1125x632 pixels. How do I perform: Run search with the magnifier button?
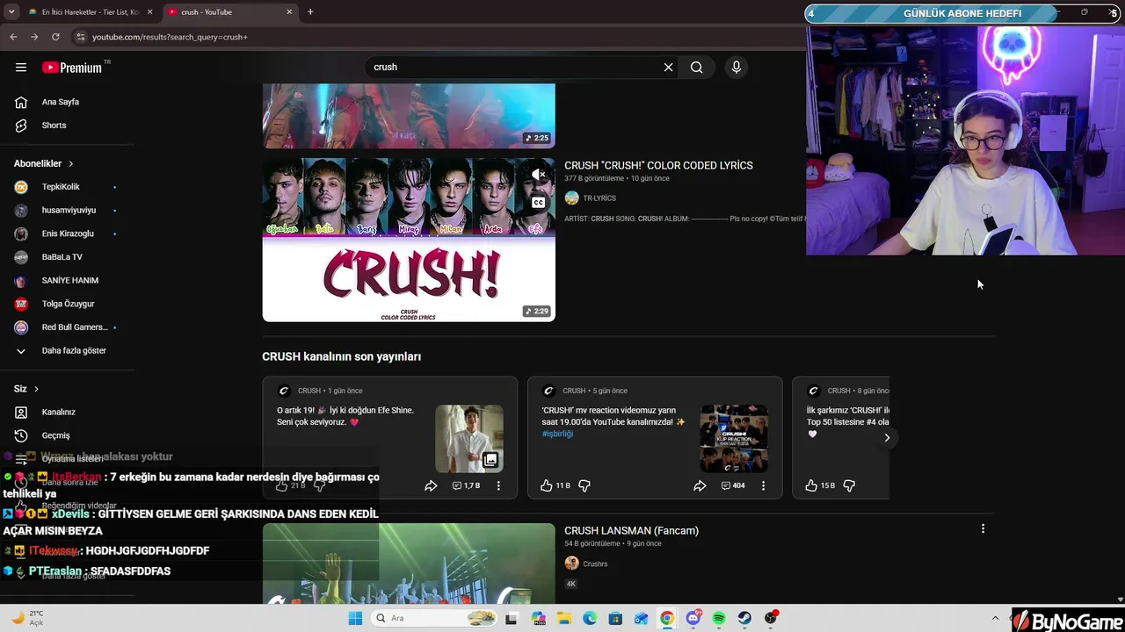click(696, 68)
